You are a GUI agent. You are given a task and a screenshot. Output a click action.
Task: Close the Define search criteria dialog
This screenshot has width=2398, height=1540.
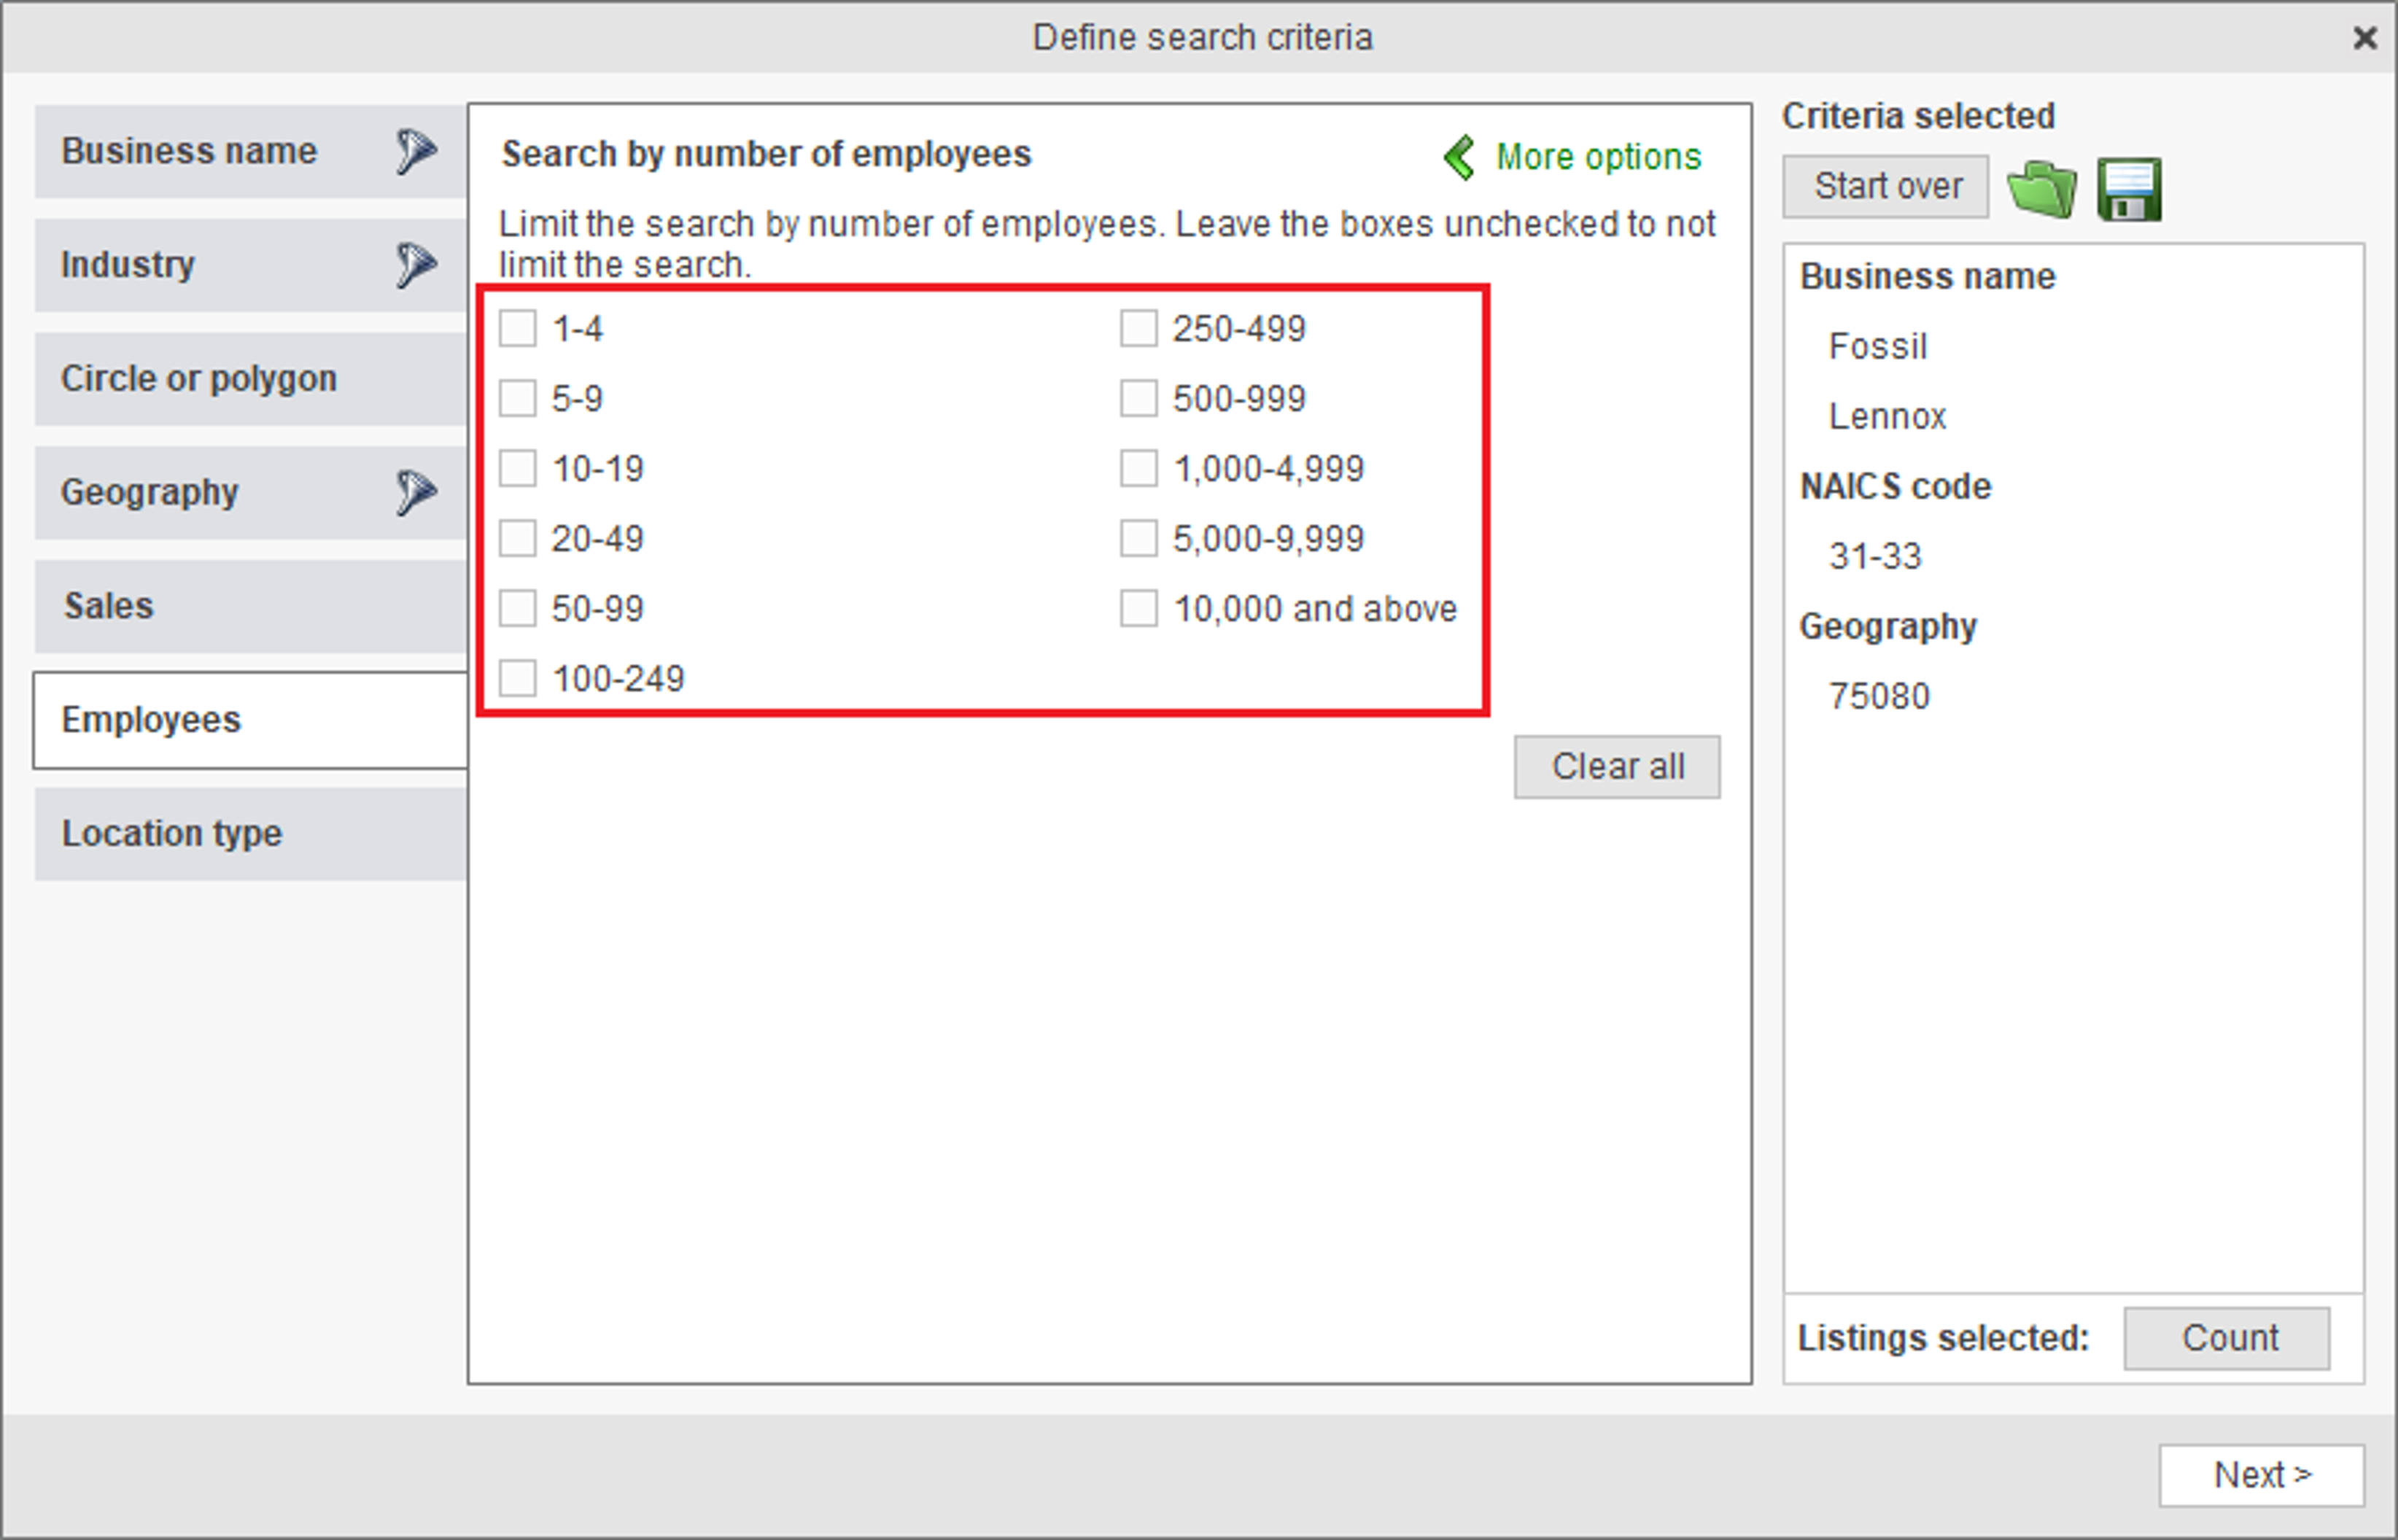point(2364,38)
